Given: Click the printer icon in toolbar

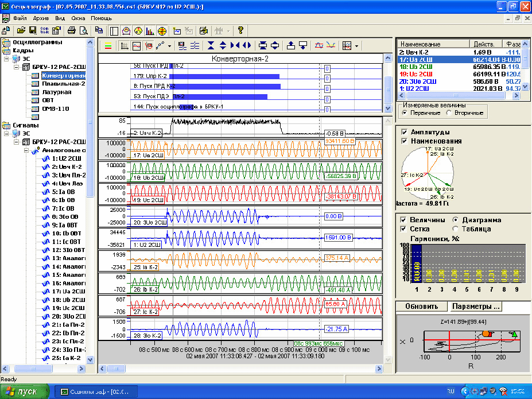Looking at the screenshot, I should click(x=71, y=30).
